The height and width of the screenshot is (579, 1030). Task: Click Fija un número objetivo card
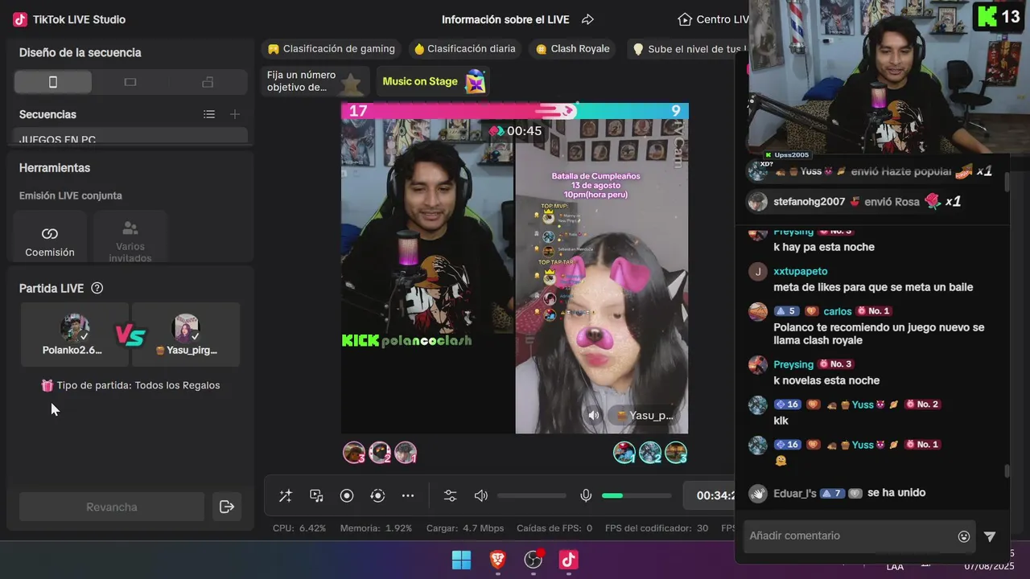click(x=315, y=81)
